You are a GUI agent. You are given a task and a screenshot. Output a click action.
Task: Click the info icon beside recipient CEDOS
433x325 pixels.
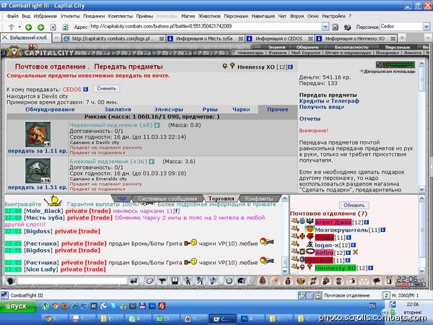tap(86, 90)
